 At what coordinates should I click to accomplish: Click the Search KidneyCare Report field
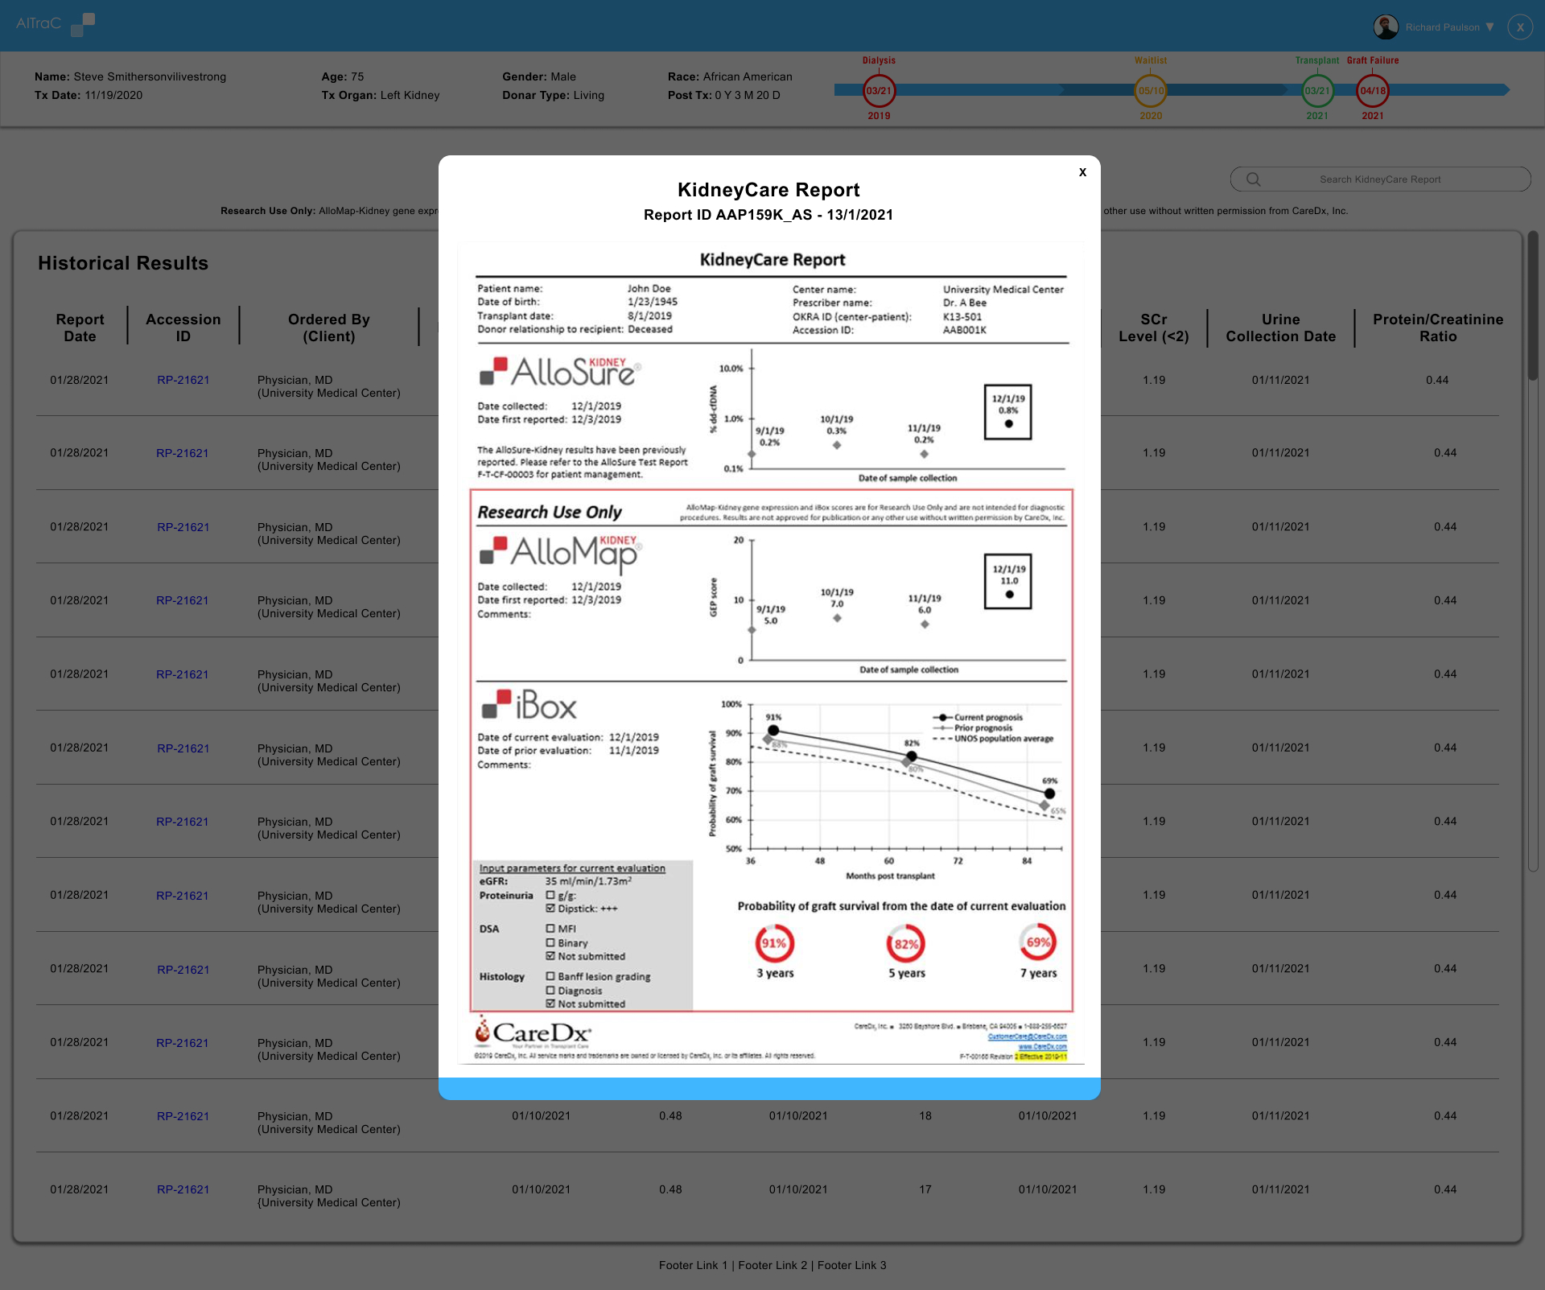pyautogui.click(x=1378, y=179)
